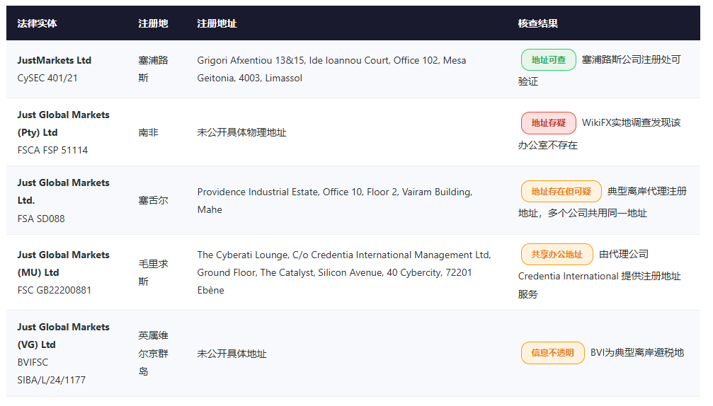Click the 法律实体 column header

coord(38,23)
